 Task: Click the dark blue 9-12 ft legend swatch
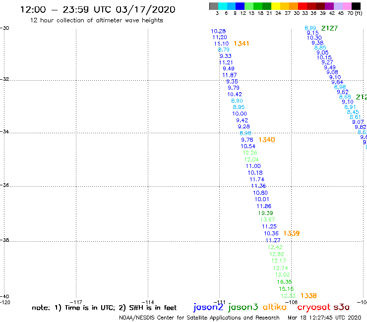240,6
